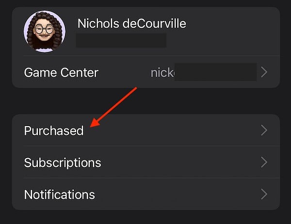Tap the chevron on the Purchased row

pos(264,130)
